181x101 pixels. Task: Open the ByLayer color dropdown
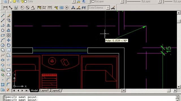(122, 1)
